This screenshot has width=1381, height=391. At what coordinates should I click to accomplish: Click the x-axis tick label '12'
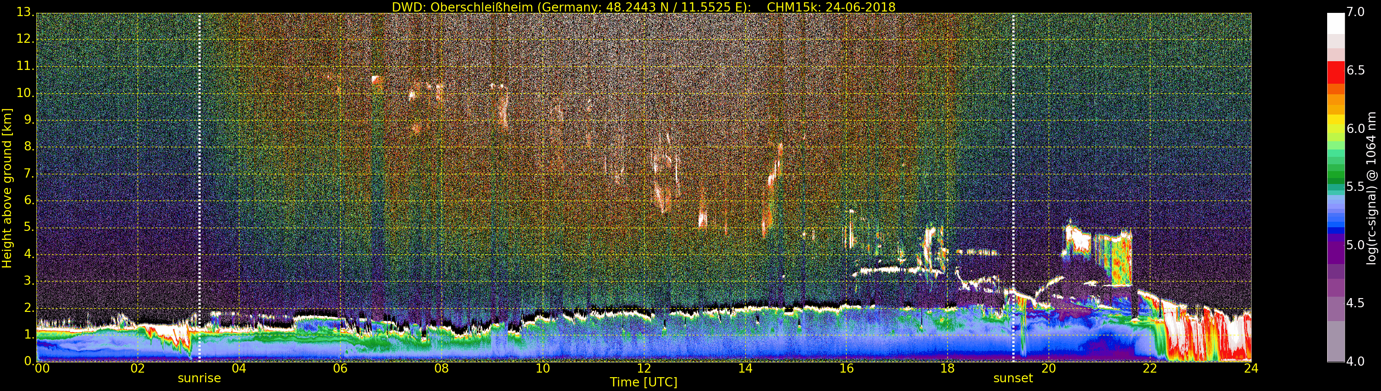click(644, 368)
